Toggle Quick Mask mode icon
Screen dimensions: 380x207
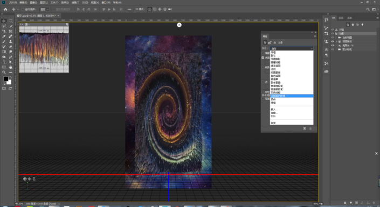4,89
